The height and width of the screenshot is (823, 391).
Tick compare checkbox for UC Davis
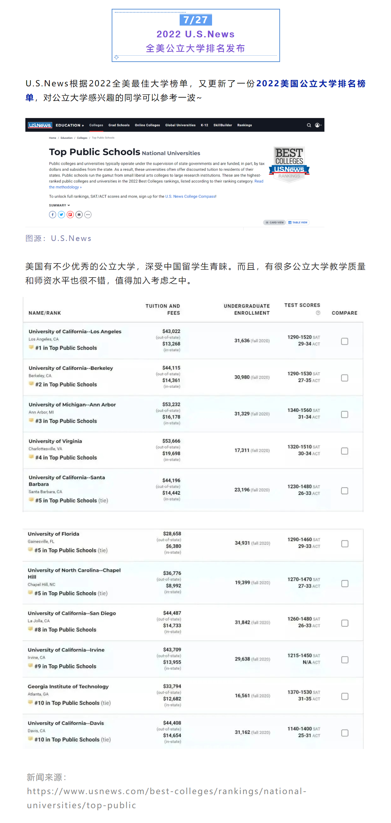[345, 733]
